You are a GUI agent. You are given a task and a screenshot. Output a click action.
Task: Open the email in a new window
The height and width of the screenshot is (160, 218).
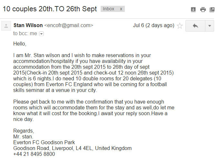212,10
